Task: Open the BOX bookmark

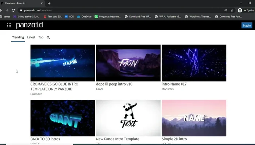Action: point(69,16)
